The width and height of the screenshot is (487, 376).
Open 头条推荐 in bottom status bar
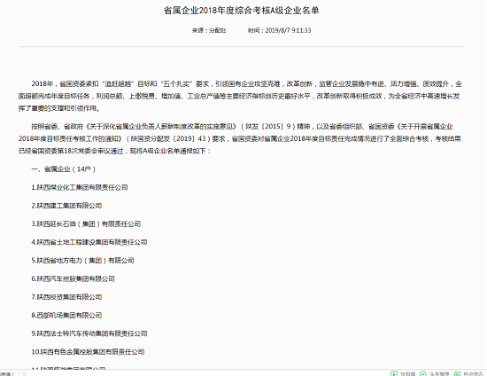(x=435, y=373)
